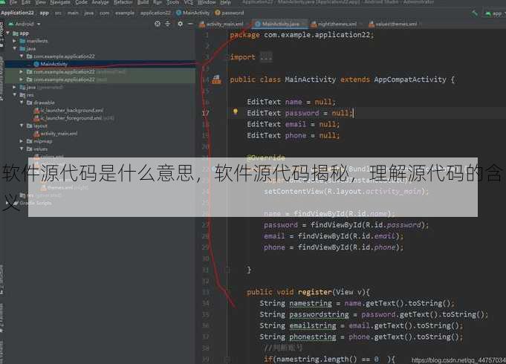Collapse the app module node arrow
The height and width of the screenshot is (364, 506).
(8, 33)
